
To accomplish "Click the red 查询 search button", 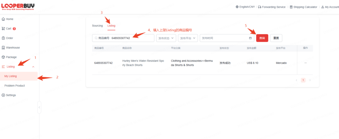I will 262,38.
